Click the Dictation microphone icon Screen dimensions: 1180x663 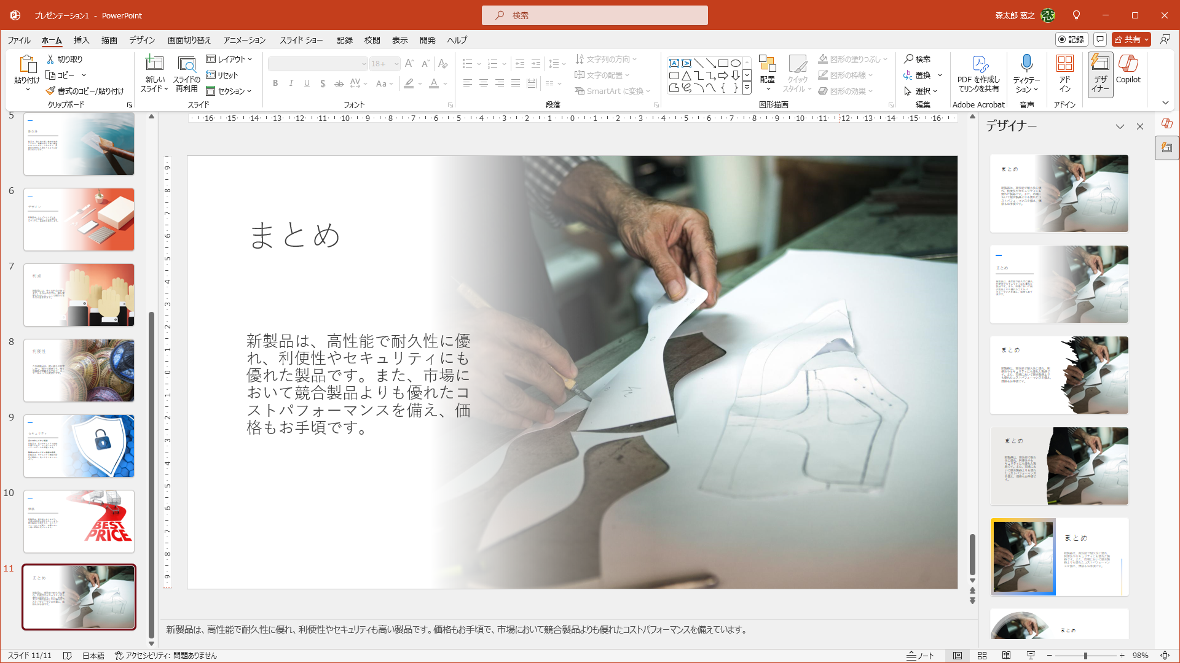click(x=1026, y=63)
